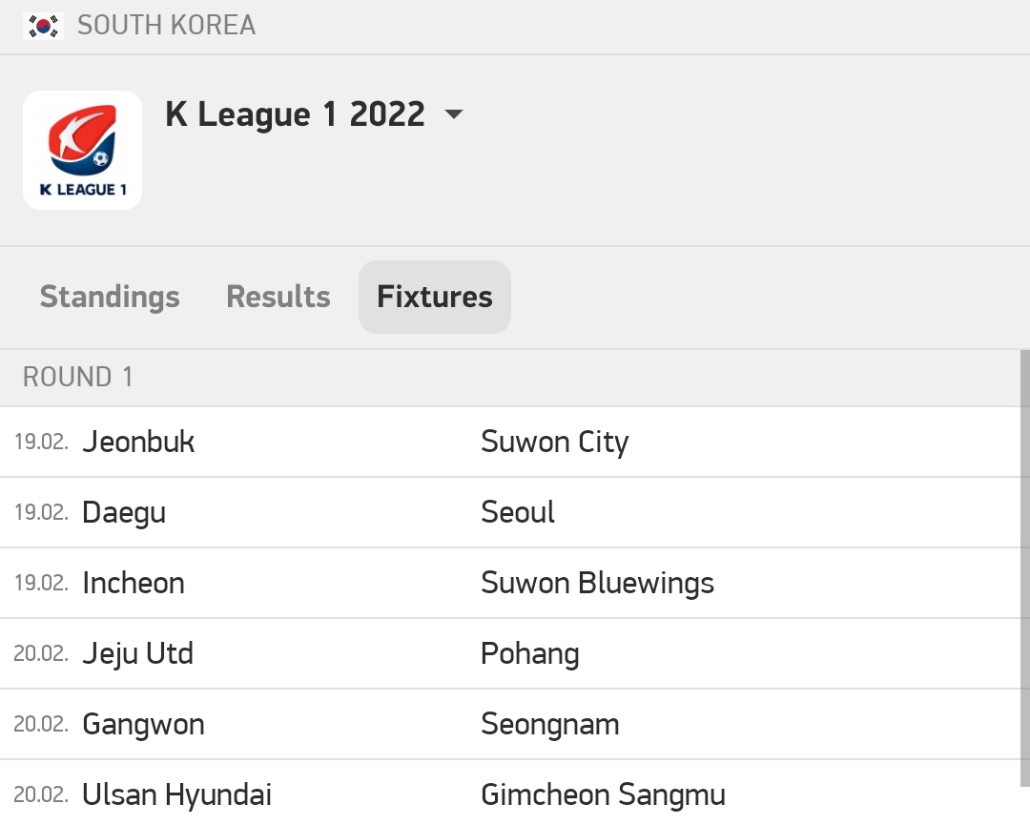Viewport: 1030px width, 825px height.
Task: Select Suwon Bluewings team name
Action: [597, 584]
